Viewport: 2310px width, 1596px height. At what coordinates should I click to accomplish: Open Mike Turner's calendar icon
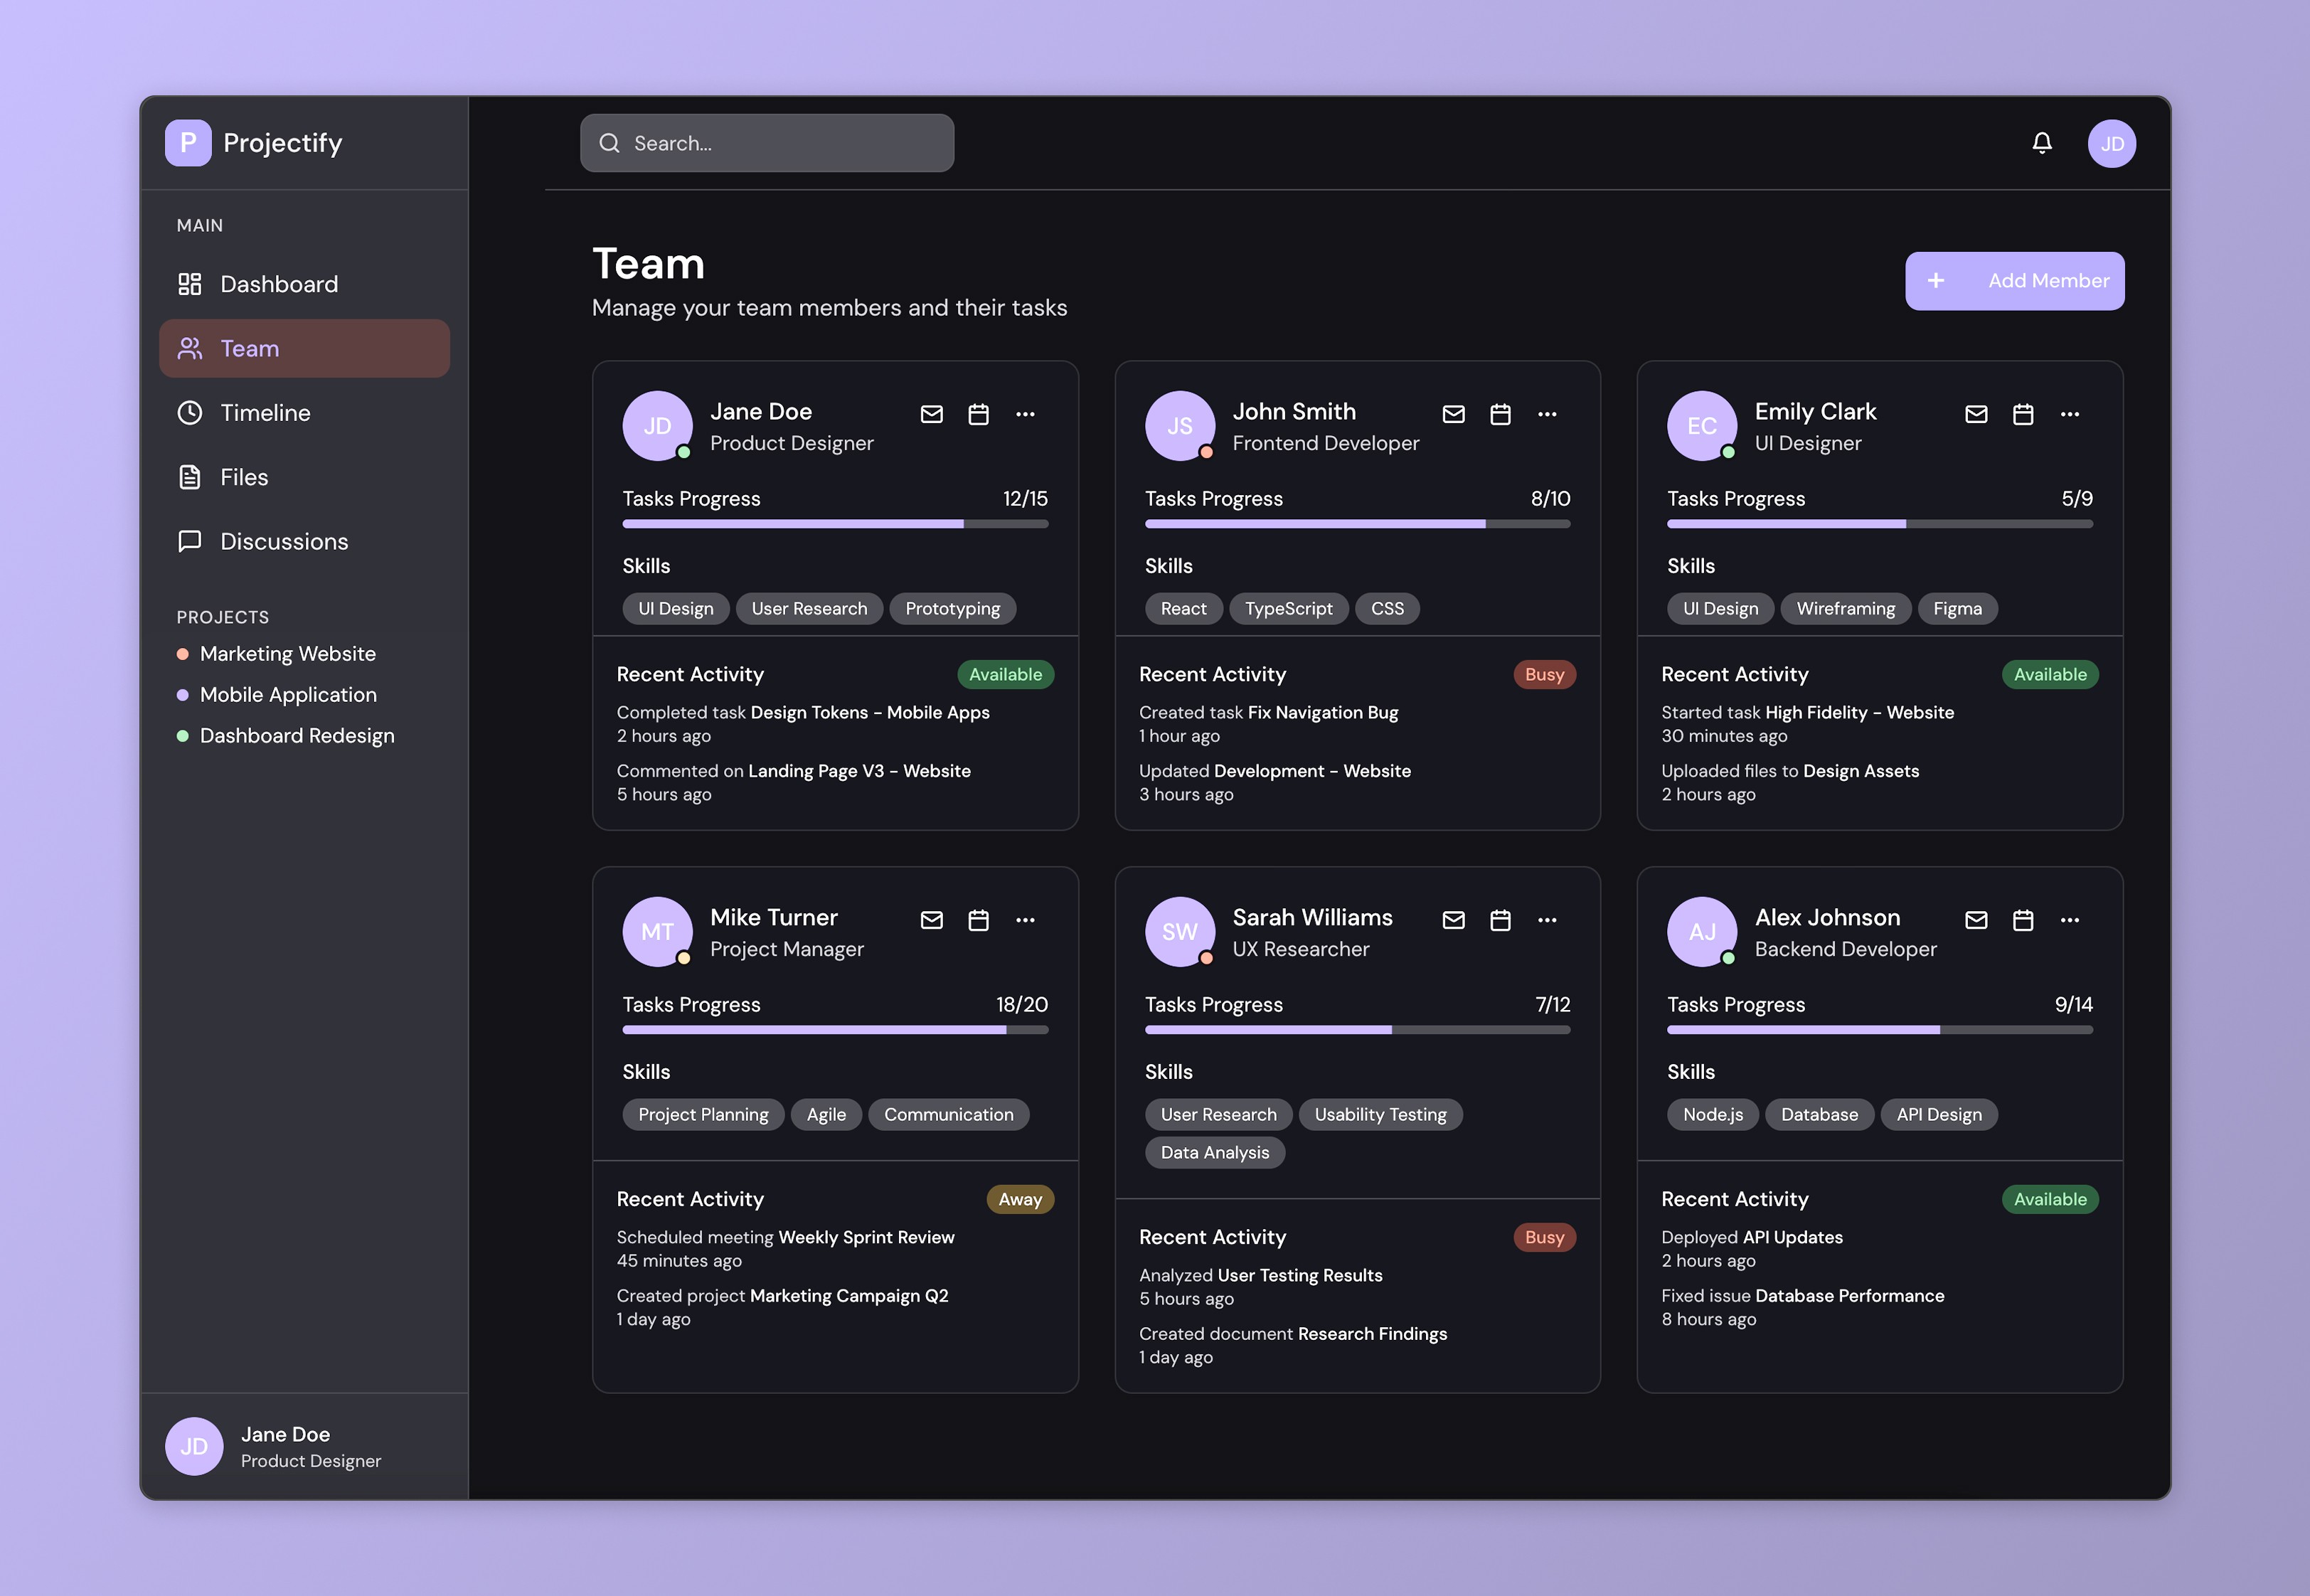pos(978,920)
